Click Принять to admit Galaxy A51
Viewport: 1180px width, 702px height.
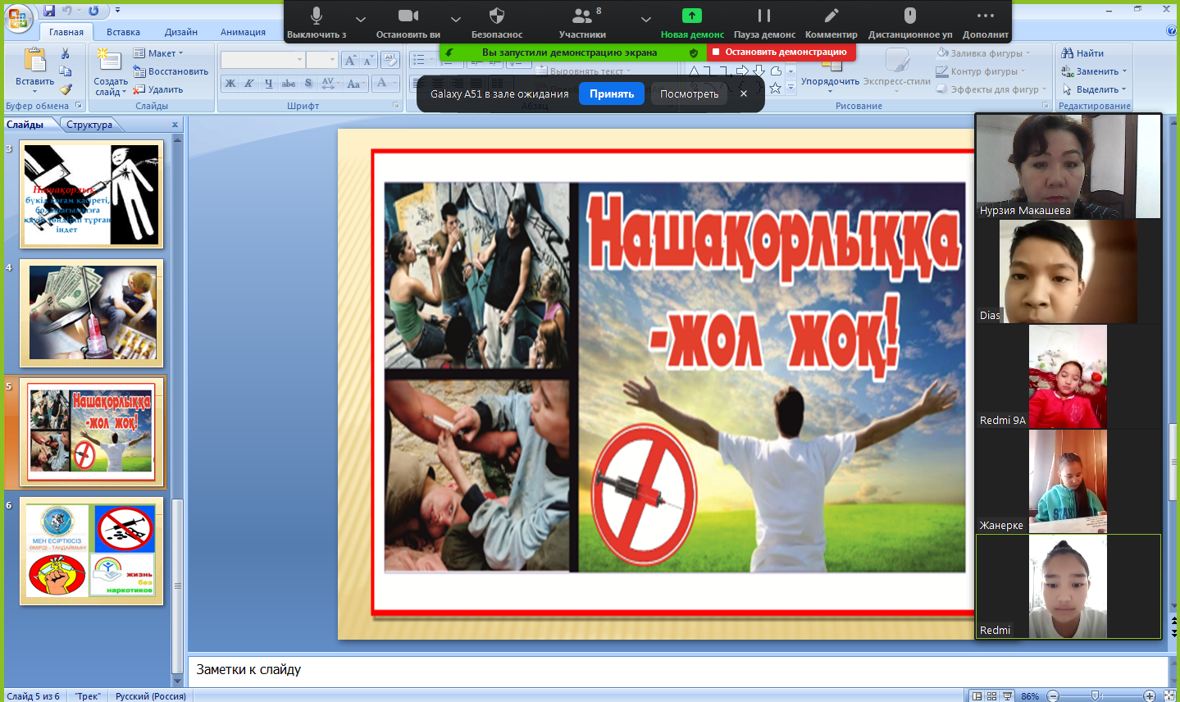coord(612,94)
